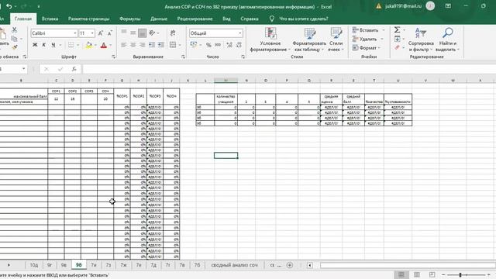496x279 pixels.
Task: Decrease indent in the alignment group
Action: click(x=152, y=45)
